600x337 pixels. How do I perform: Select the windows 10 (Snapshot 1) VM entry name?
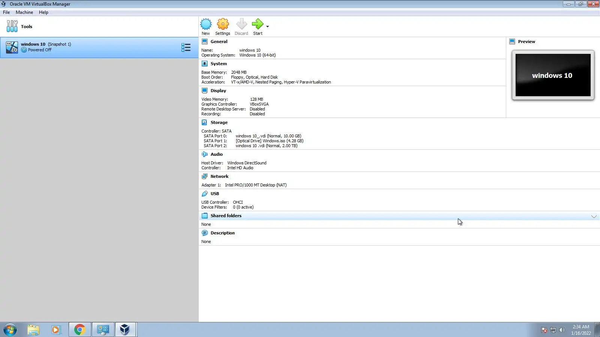pos(46,44)
